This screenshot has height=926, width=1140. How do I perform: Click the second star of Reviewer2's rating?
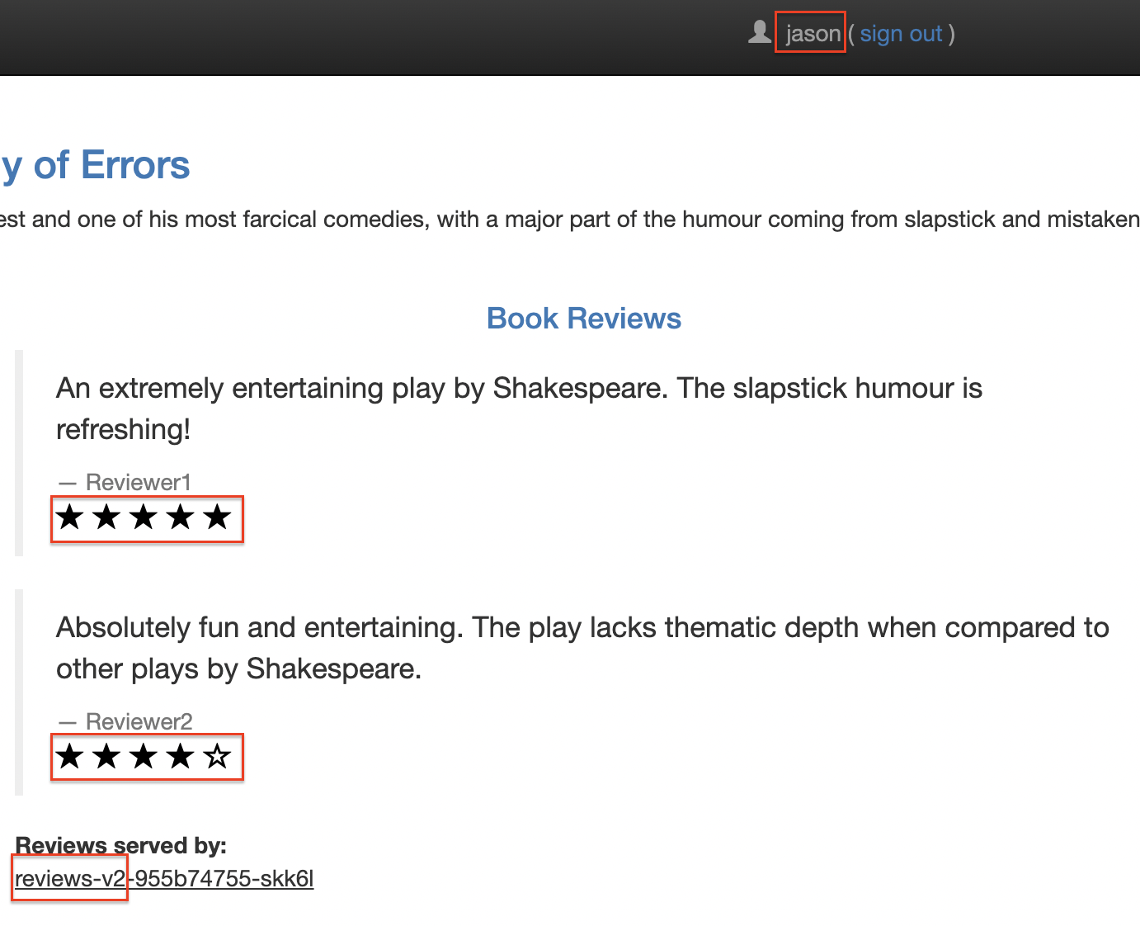click(x=107, y=756)
